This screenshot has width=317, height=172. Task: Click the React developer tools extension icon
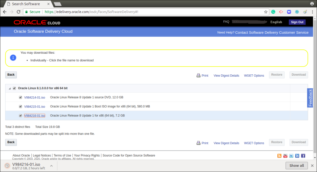[297, 12]
